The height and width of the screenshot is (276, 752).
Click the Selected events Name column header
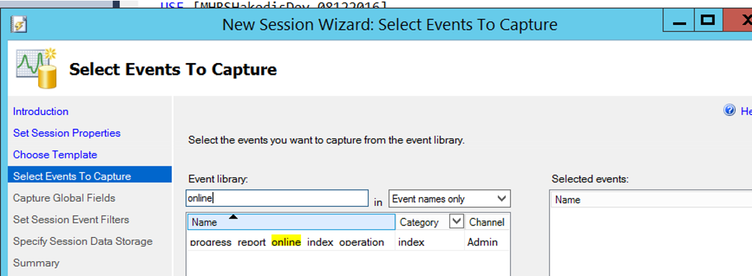pyautogui.click(x=650, y=200)
